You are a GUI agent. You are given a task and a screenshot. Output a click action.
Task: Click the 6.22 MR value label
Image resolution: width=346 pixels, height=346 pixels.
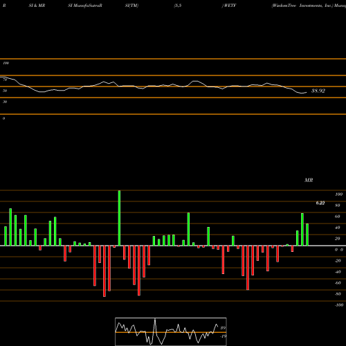point(320,203)
